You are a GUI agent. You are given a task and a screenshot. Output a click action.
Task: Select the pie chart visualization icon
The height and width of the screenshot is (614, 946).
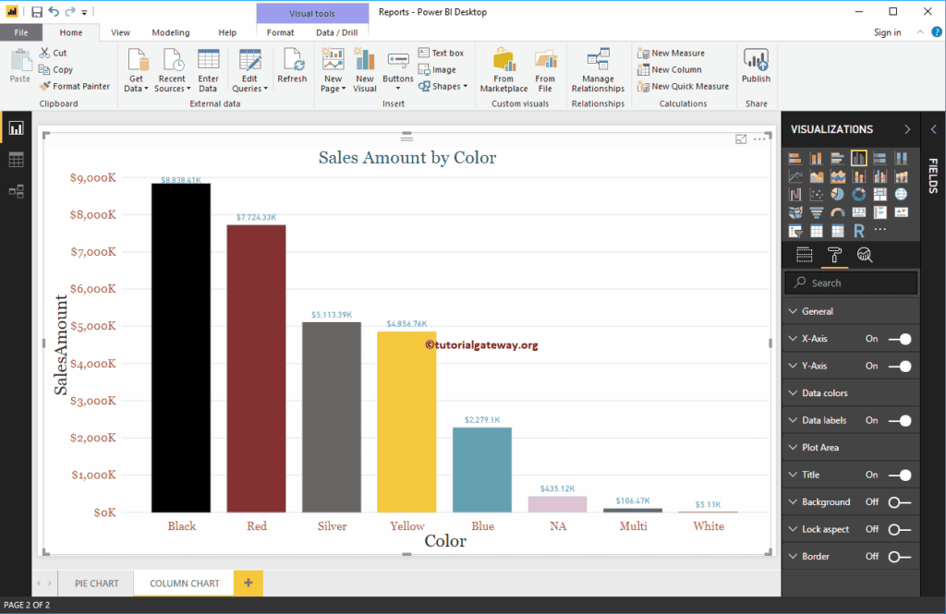pyautogui.click(x=838, y=194)
